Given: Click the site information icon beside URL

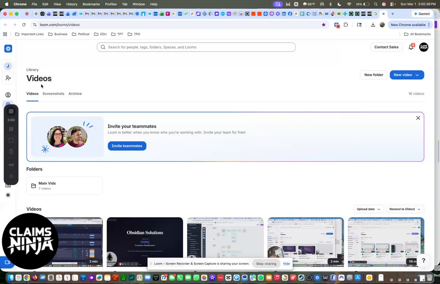Looking at the screenshot, I should [x=35, y=25].
